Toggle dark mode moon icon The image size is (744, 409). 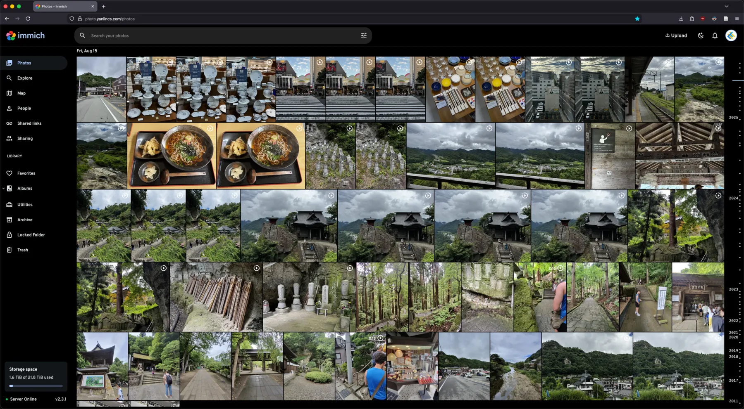click(x=701, y=35)
